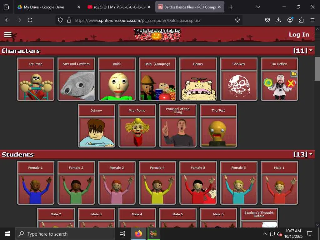
Task: View site security padlock info
Action: 69,20
